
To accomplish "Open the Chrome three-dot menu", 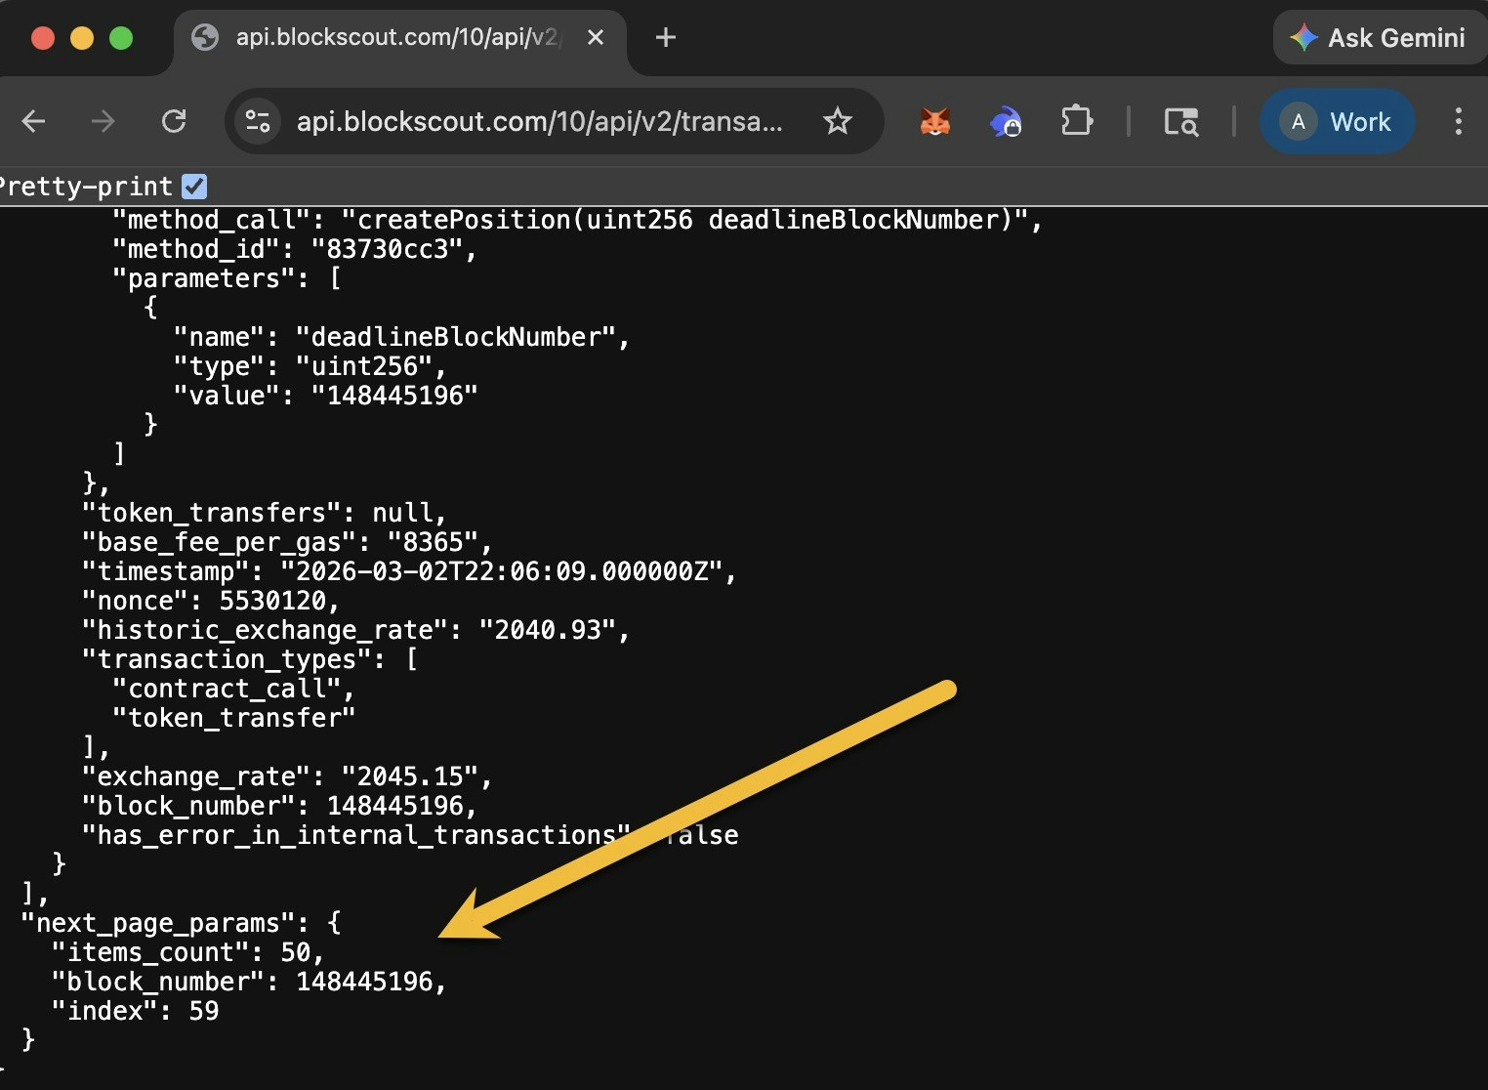I will (1458, 121).
